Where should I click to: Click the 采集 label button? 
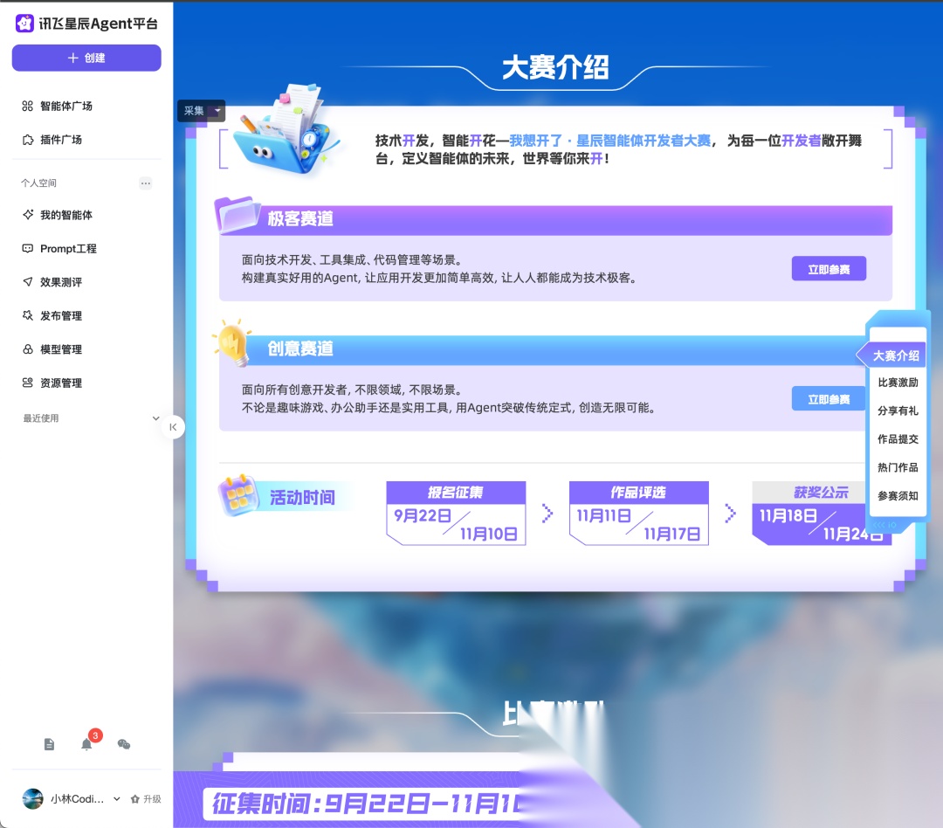194,111
